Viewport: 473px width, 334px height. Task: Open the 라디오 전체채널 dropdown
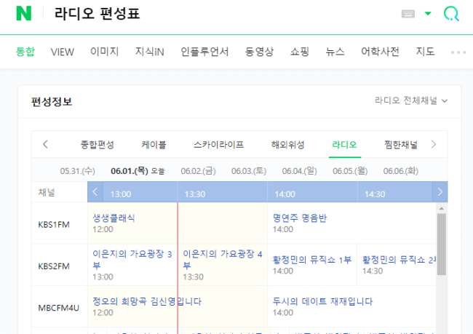411,100
